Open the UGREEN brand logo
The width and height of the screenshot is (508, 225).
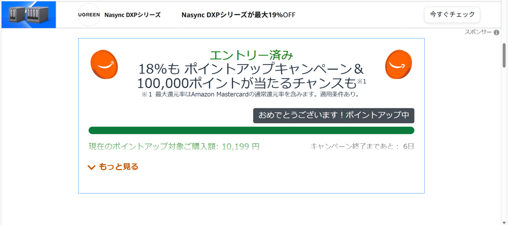tap(89, 14)
